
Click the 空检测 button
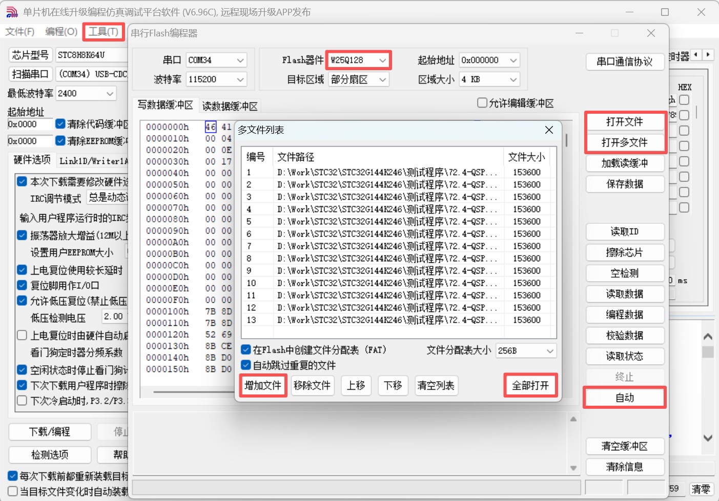pos(625,273)
